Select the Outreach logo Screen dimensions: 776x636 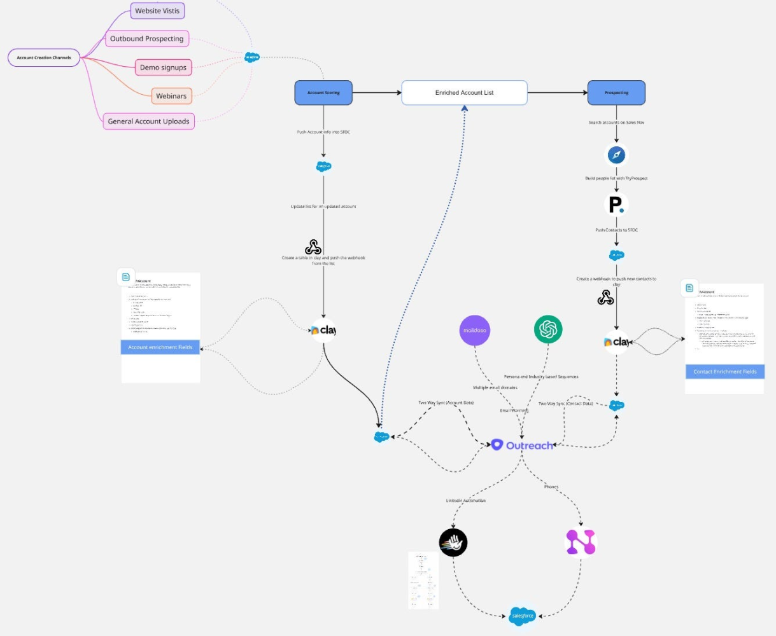tap(522, 445)
